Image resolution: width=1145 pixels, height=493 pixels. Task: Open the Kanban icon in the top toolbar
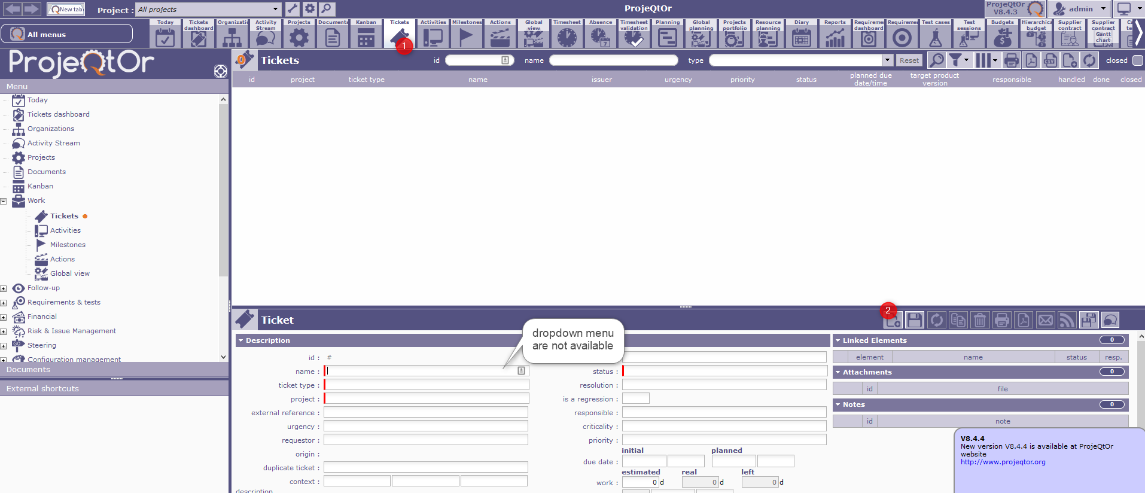tap(366, 34)
